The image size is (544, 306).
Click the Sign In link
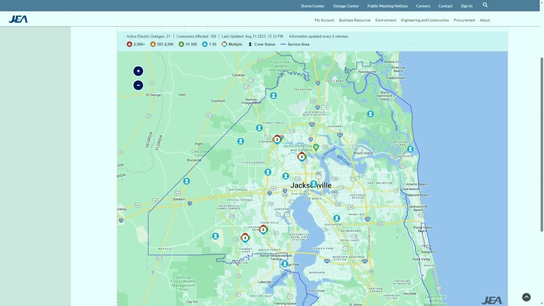pyautogui.click(x=466, y=6)
